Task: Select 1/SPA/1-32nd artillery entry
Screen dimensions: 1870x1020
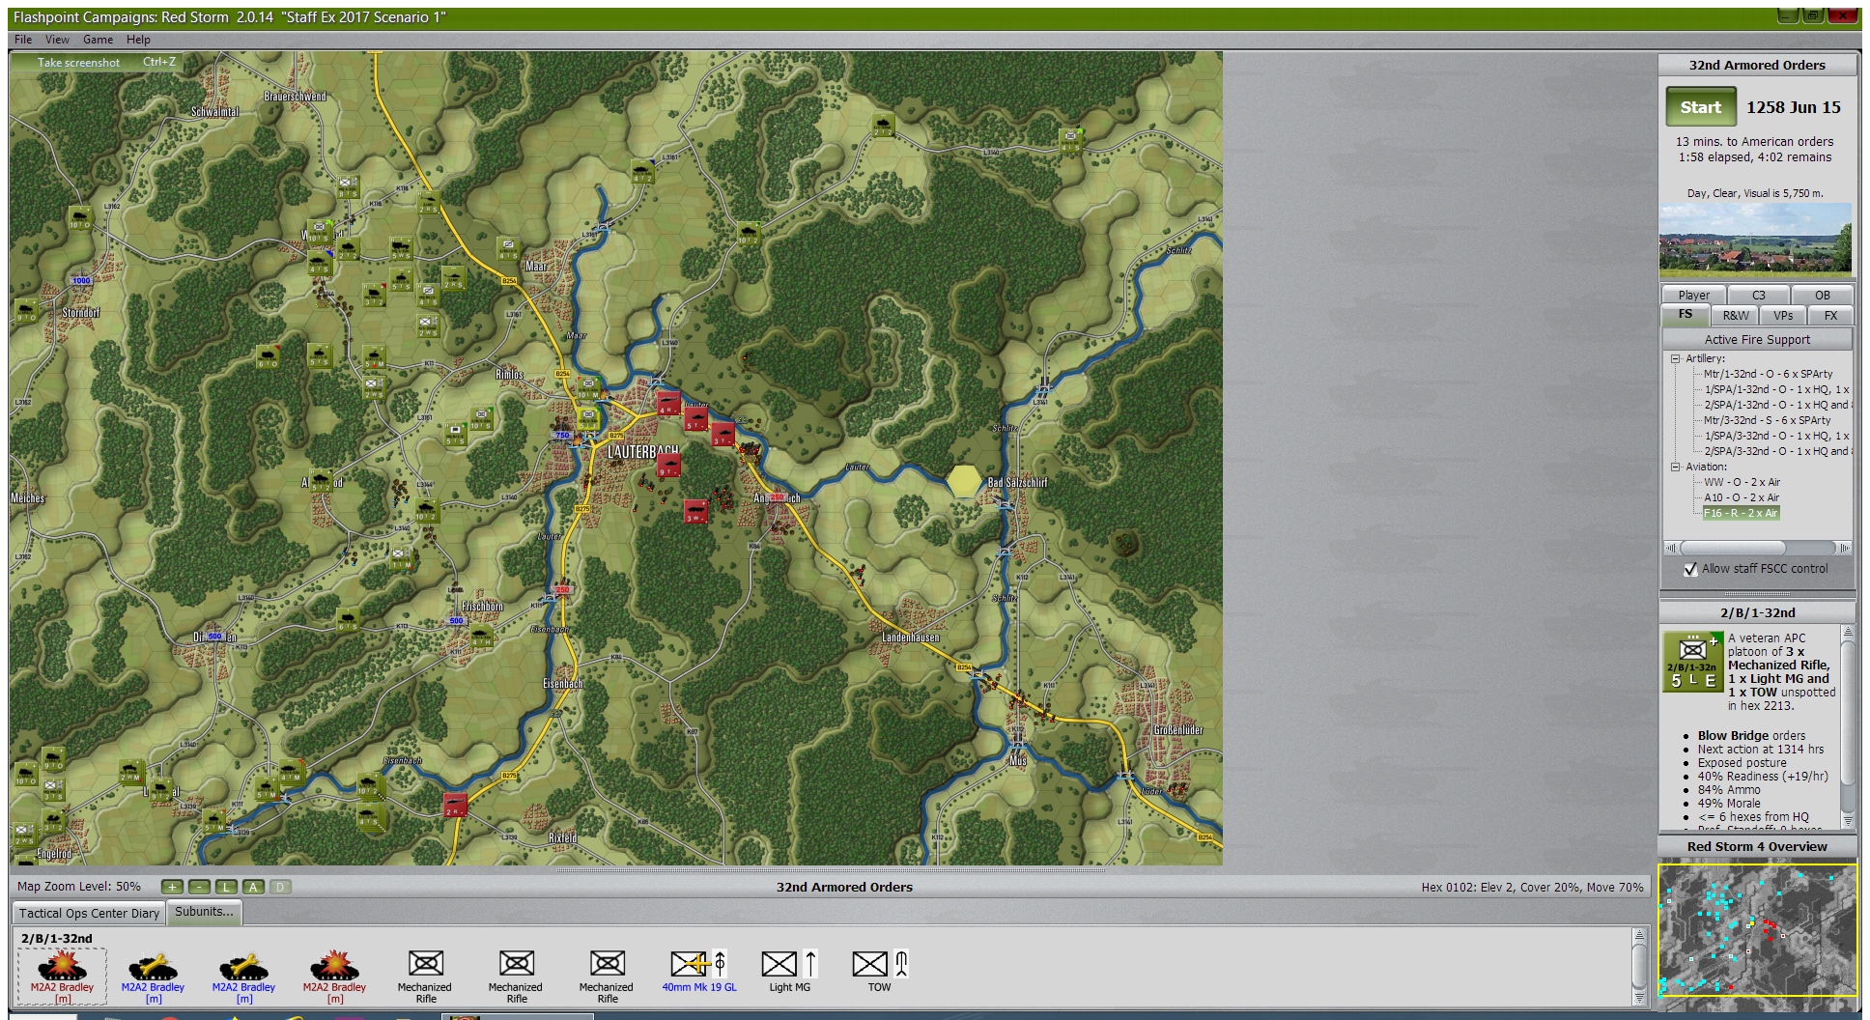Action: click(1776, 389)
